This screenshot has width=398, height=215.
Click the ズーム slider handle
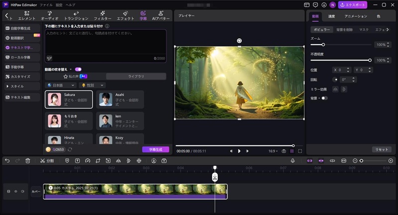coord(323,45)
